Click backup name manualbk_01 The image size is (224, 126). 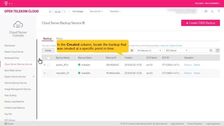62,73
